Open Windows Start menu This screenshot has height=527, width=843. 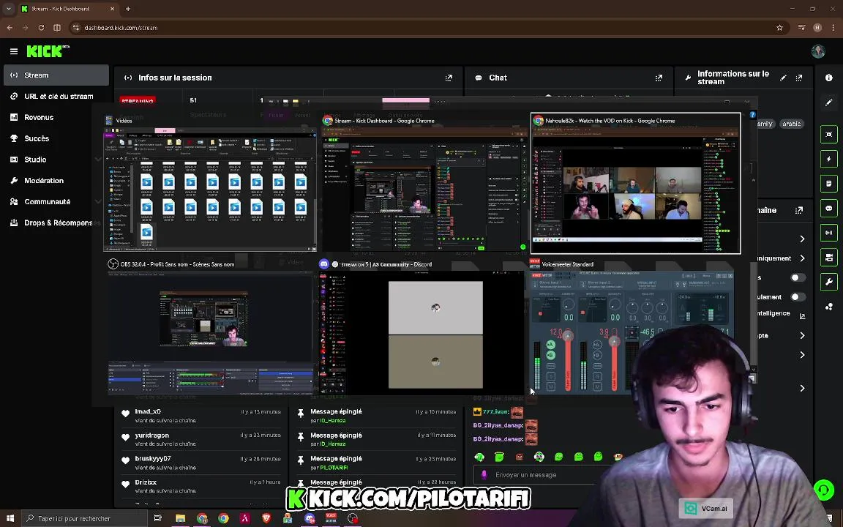[x=10, y=518]
